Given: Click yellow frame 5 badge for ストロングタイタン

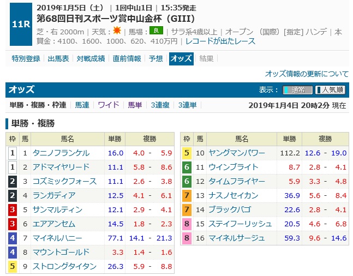Looking at the screenshot, I should tap(13, 267).
